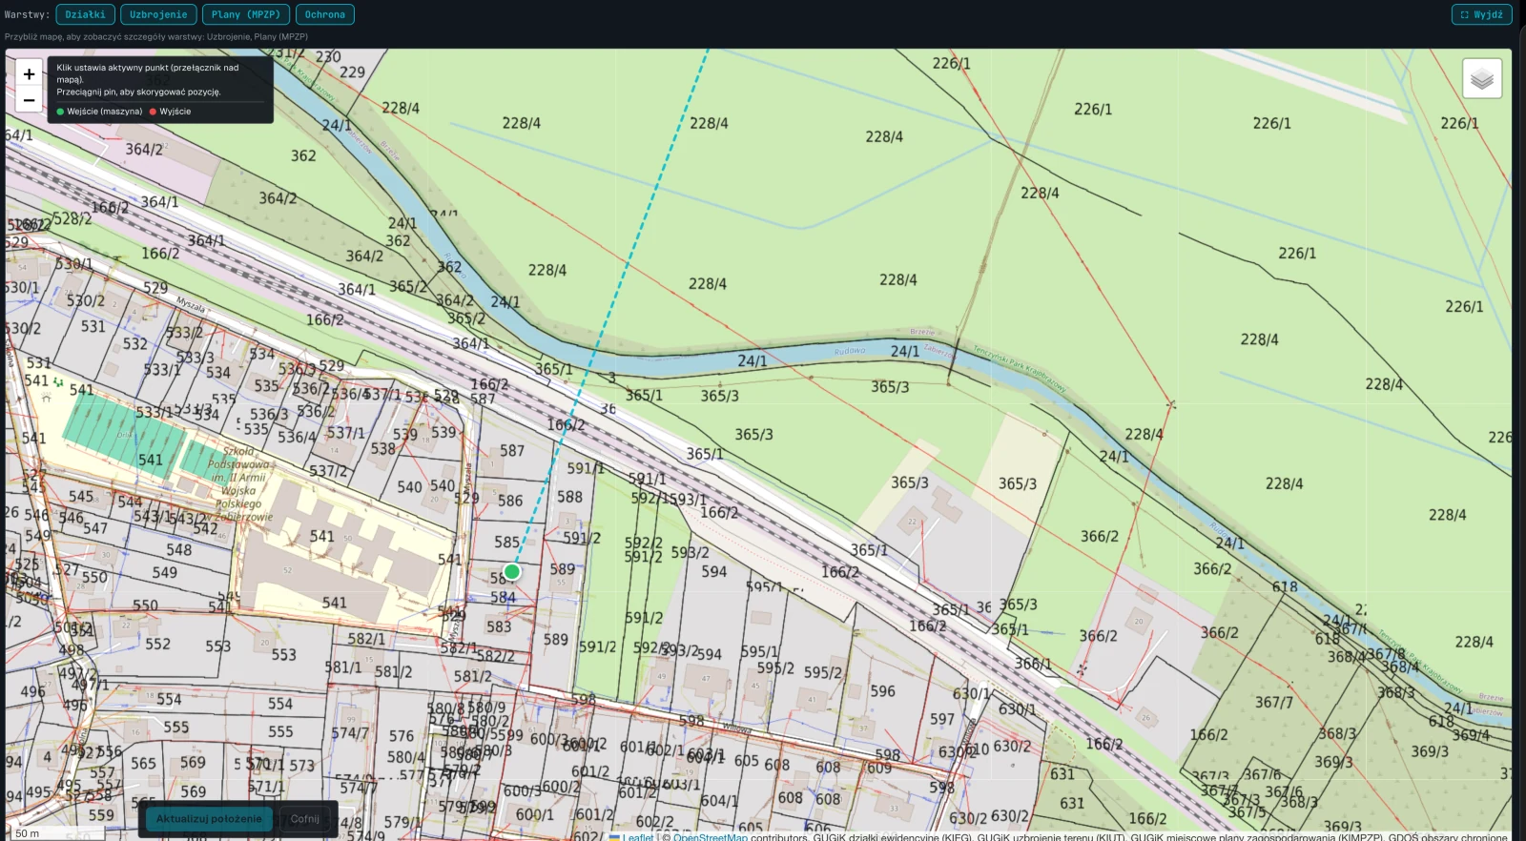This screenshot has height=841, width=1526.
Task: Open the OpenStreetMap contributors link
Action: click(711, 837)
